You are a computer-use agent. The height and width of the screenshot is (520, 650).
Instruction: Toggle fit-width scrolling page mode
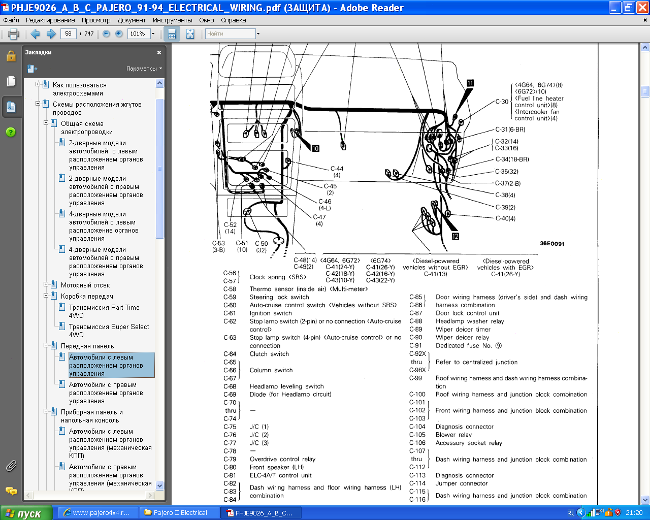click(172, 34)
